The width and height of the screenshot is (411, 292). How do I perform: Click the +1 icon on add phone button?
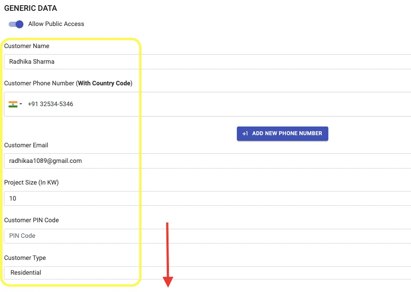tap(245, 133)
